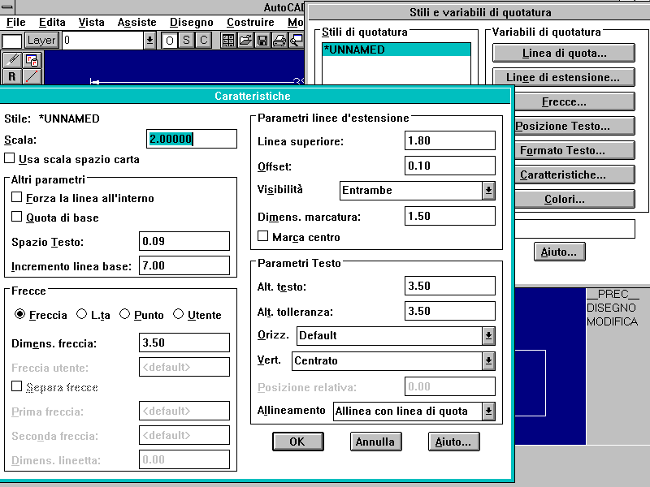Expand the layer name dropdown arrow

coord(149,40)
